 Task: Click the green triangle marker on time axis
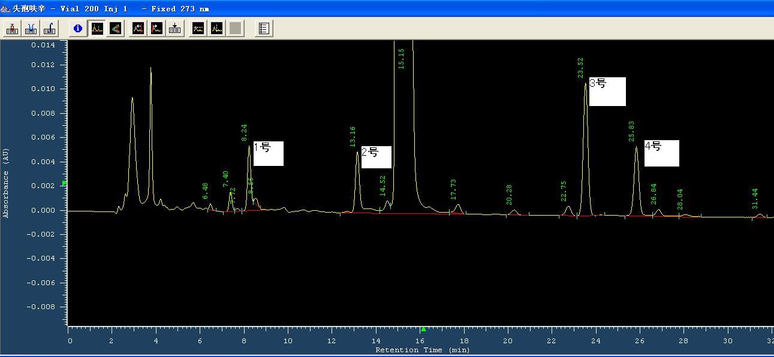click(x=423, y=329)
